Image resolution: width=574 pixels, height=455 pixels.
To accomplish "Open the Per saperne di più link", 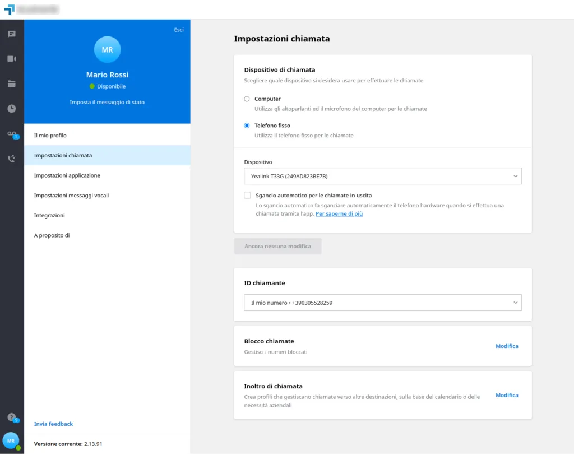I will [x=339, y=214].
